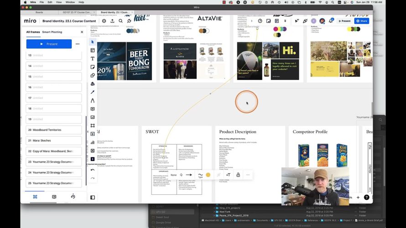Select frame 20 Moodboard Territories
The height and width of the screenshot is (228, 406).
[x=53, y=130]
